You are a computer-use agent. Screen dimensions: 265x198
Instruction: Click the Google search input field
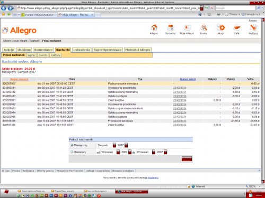pyautogui.click(x=235, y=8)
